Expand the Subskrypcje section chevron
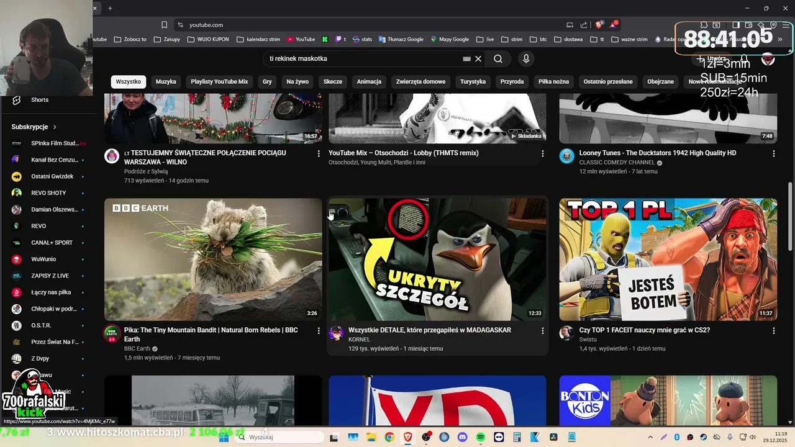 point(55,127)
